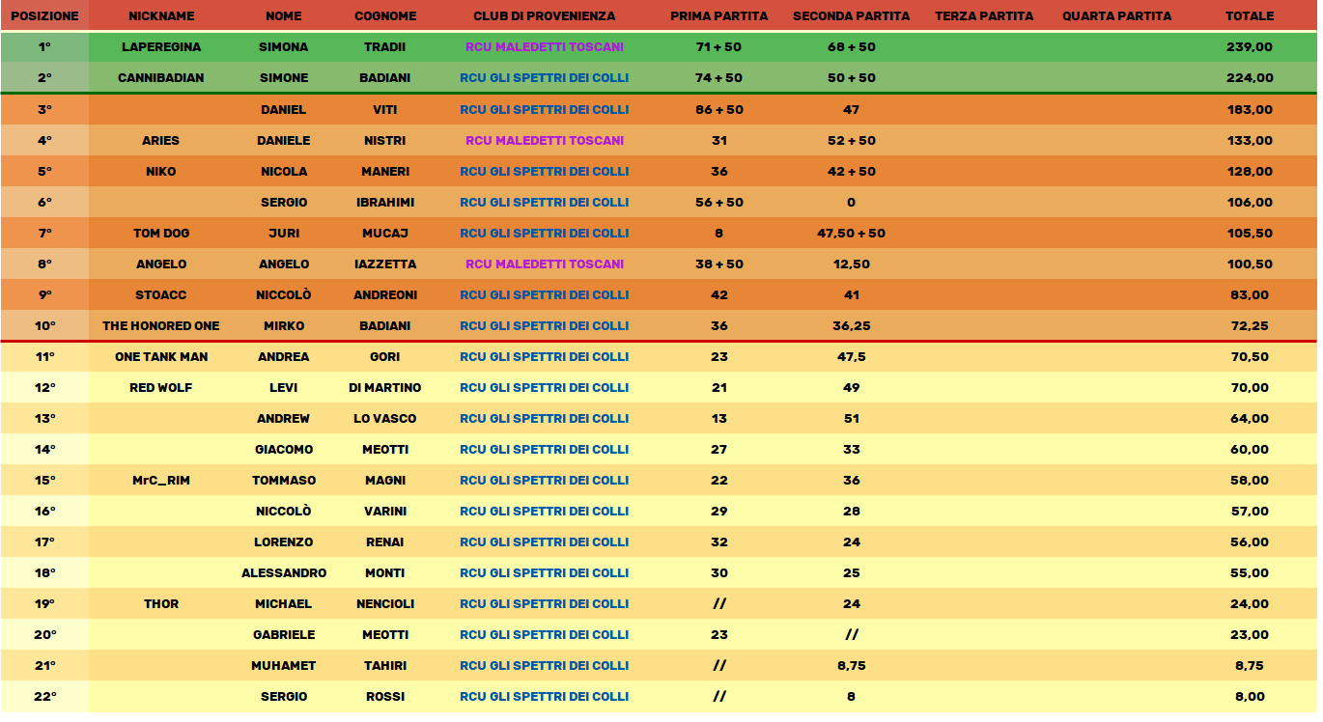Select TOM DOG nickname
Image resolution: width=1323 pixels, height=722 pixels.
pos(161,234)
